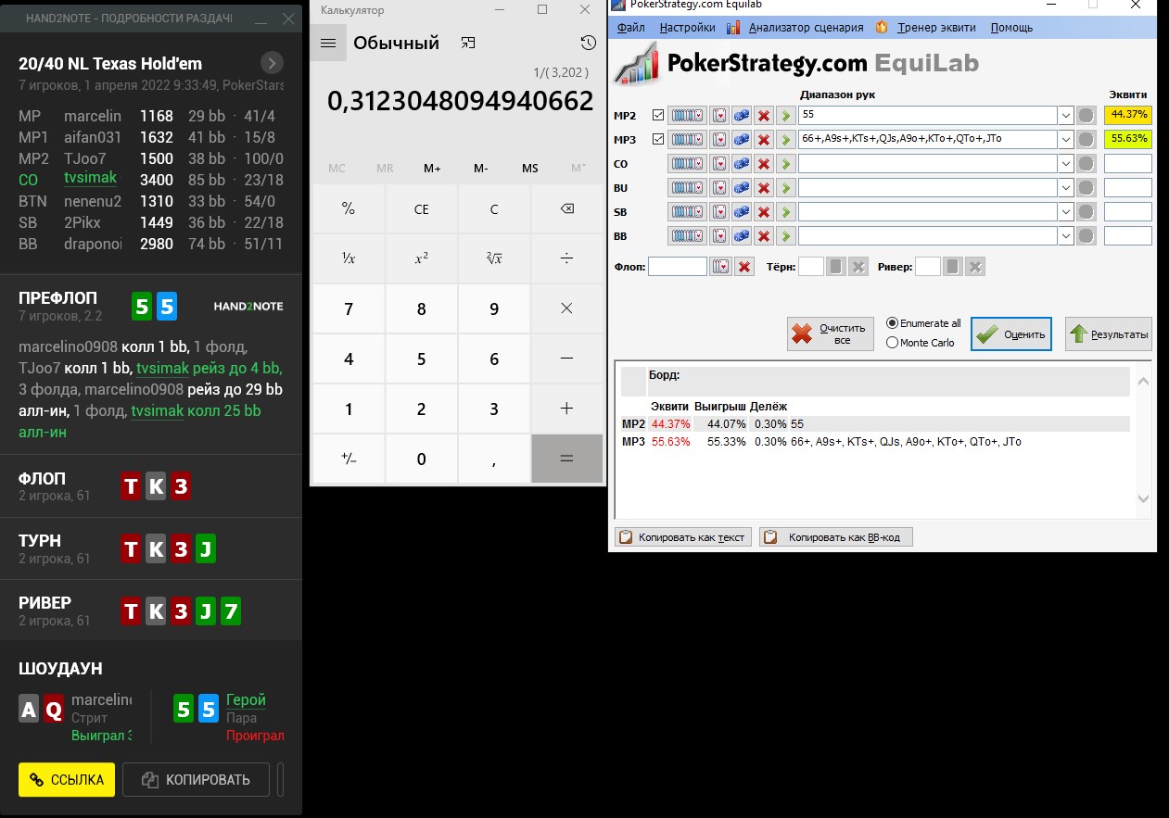Open single-hand card picker for MP2 row

[719, 115]
